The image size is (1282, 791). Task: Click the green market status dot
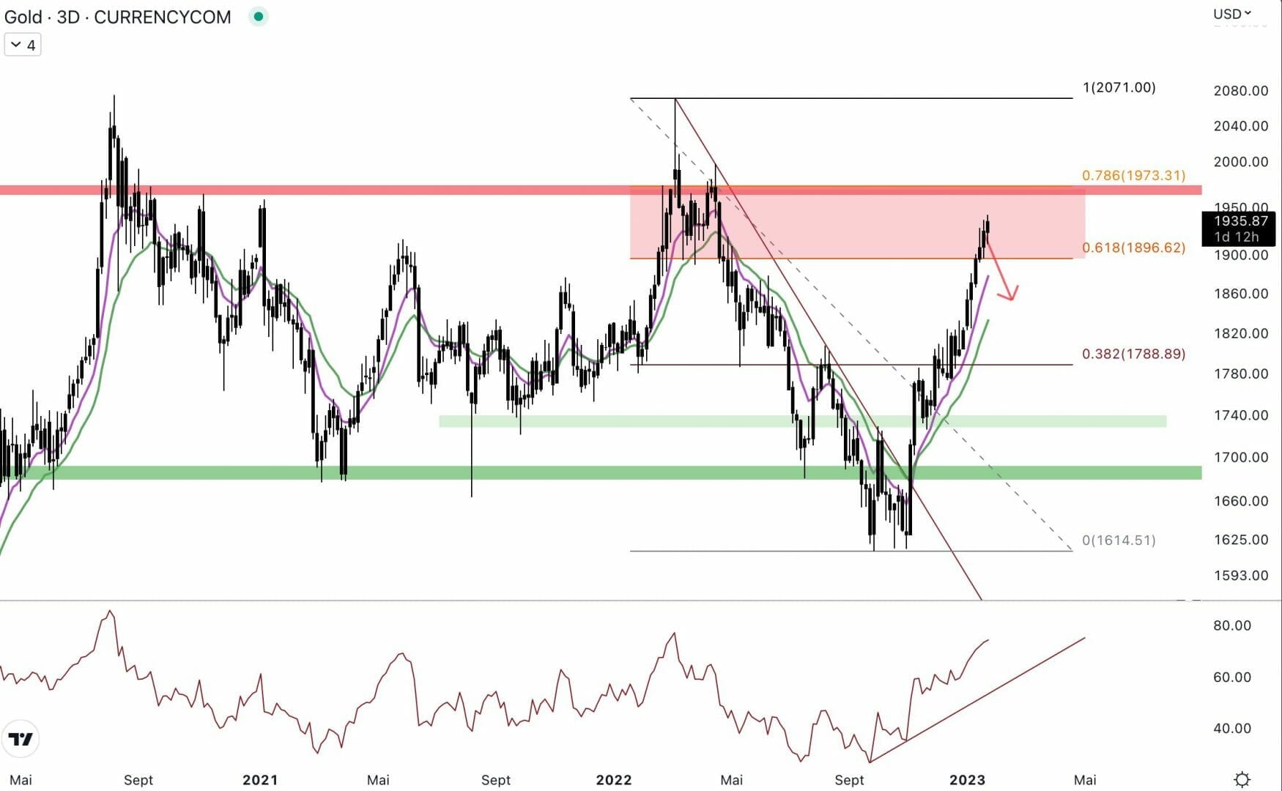point(258,16)
